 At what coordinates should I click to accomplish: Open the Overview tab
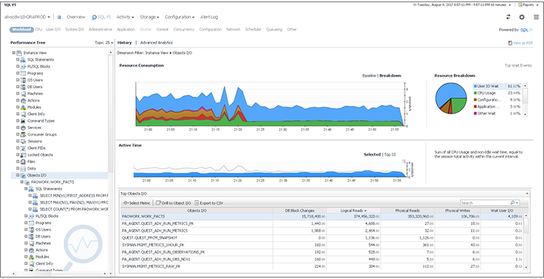click(x=76, y=17)
